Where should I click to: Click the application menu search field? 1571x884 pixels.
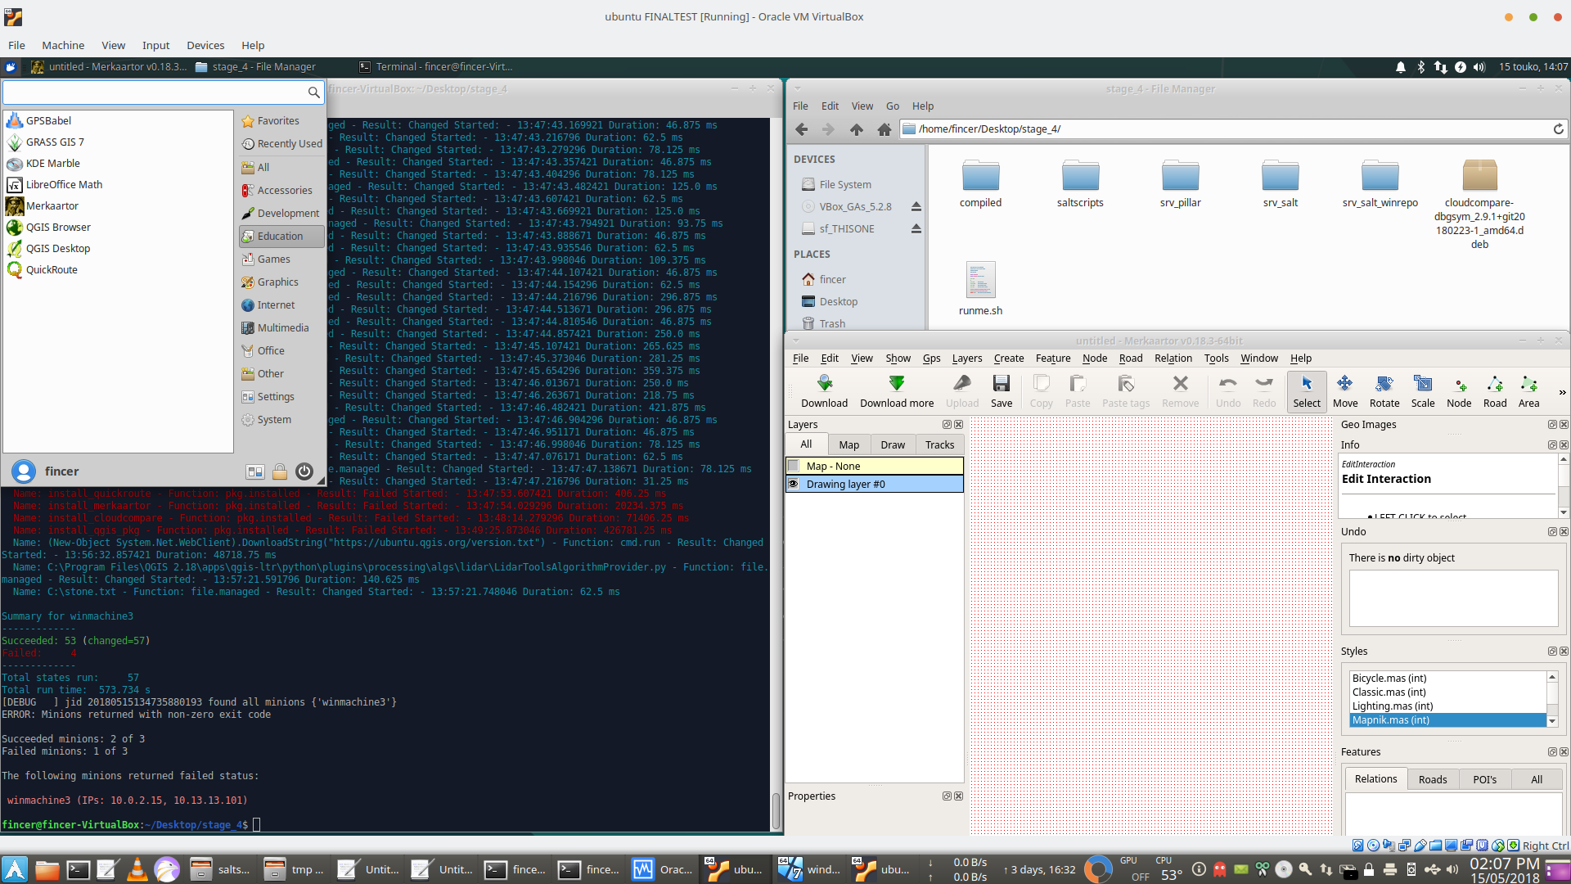click(155, 92)
